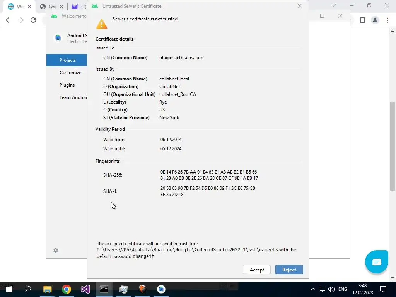The height and width of the screenshot is (297, 396).
Task: Switch ENG input language
Action: [x=343, y=289]
